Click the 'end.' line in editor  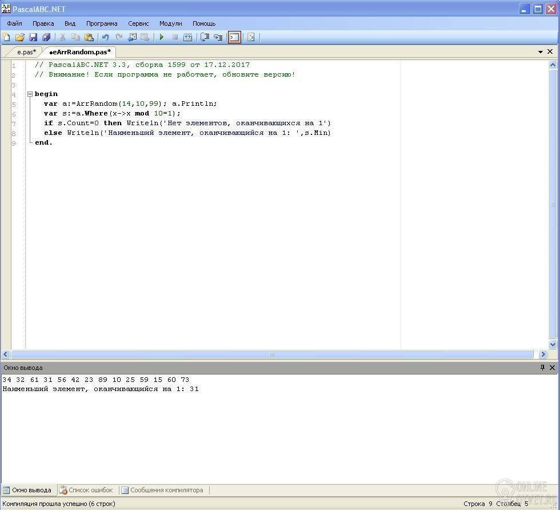click(43, 142)
